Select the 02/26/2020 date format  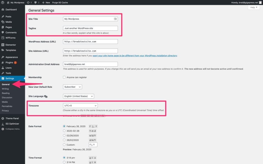pos(64,135)
